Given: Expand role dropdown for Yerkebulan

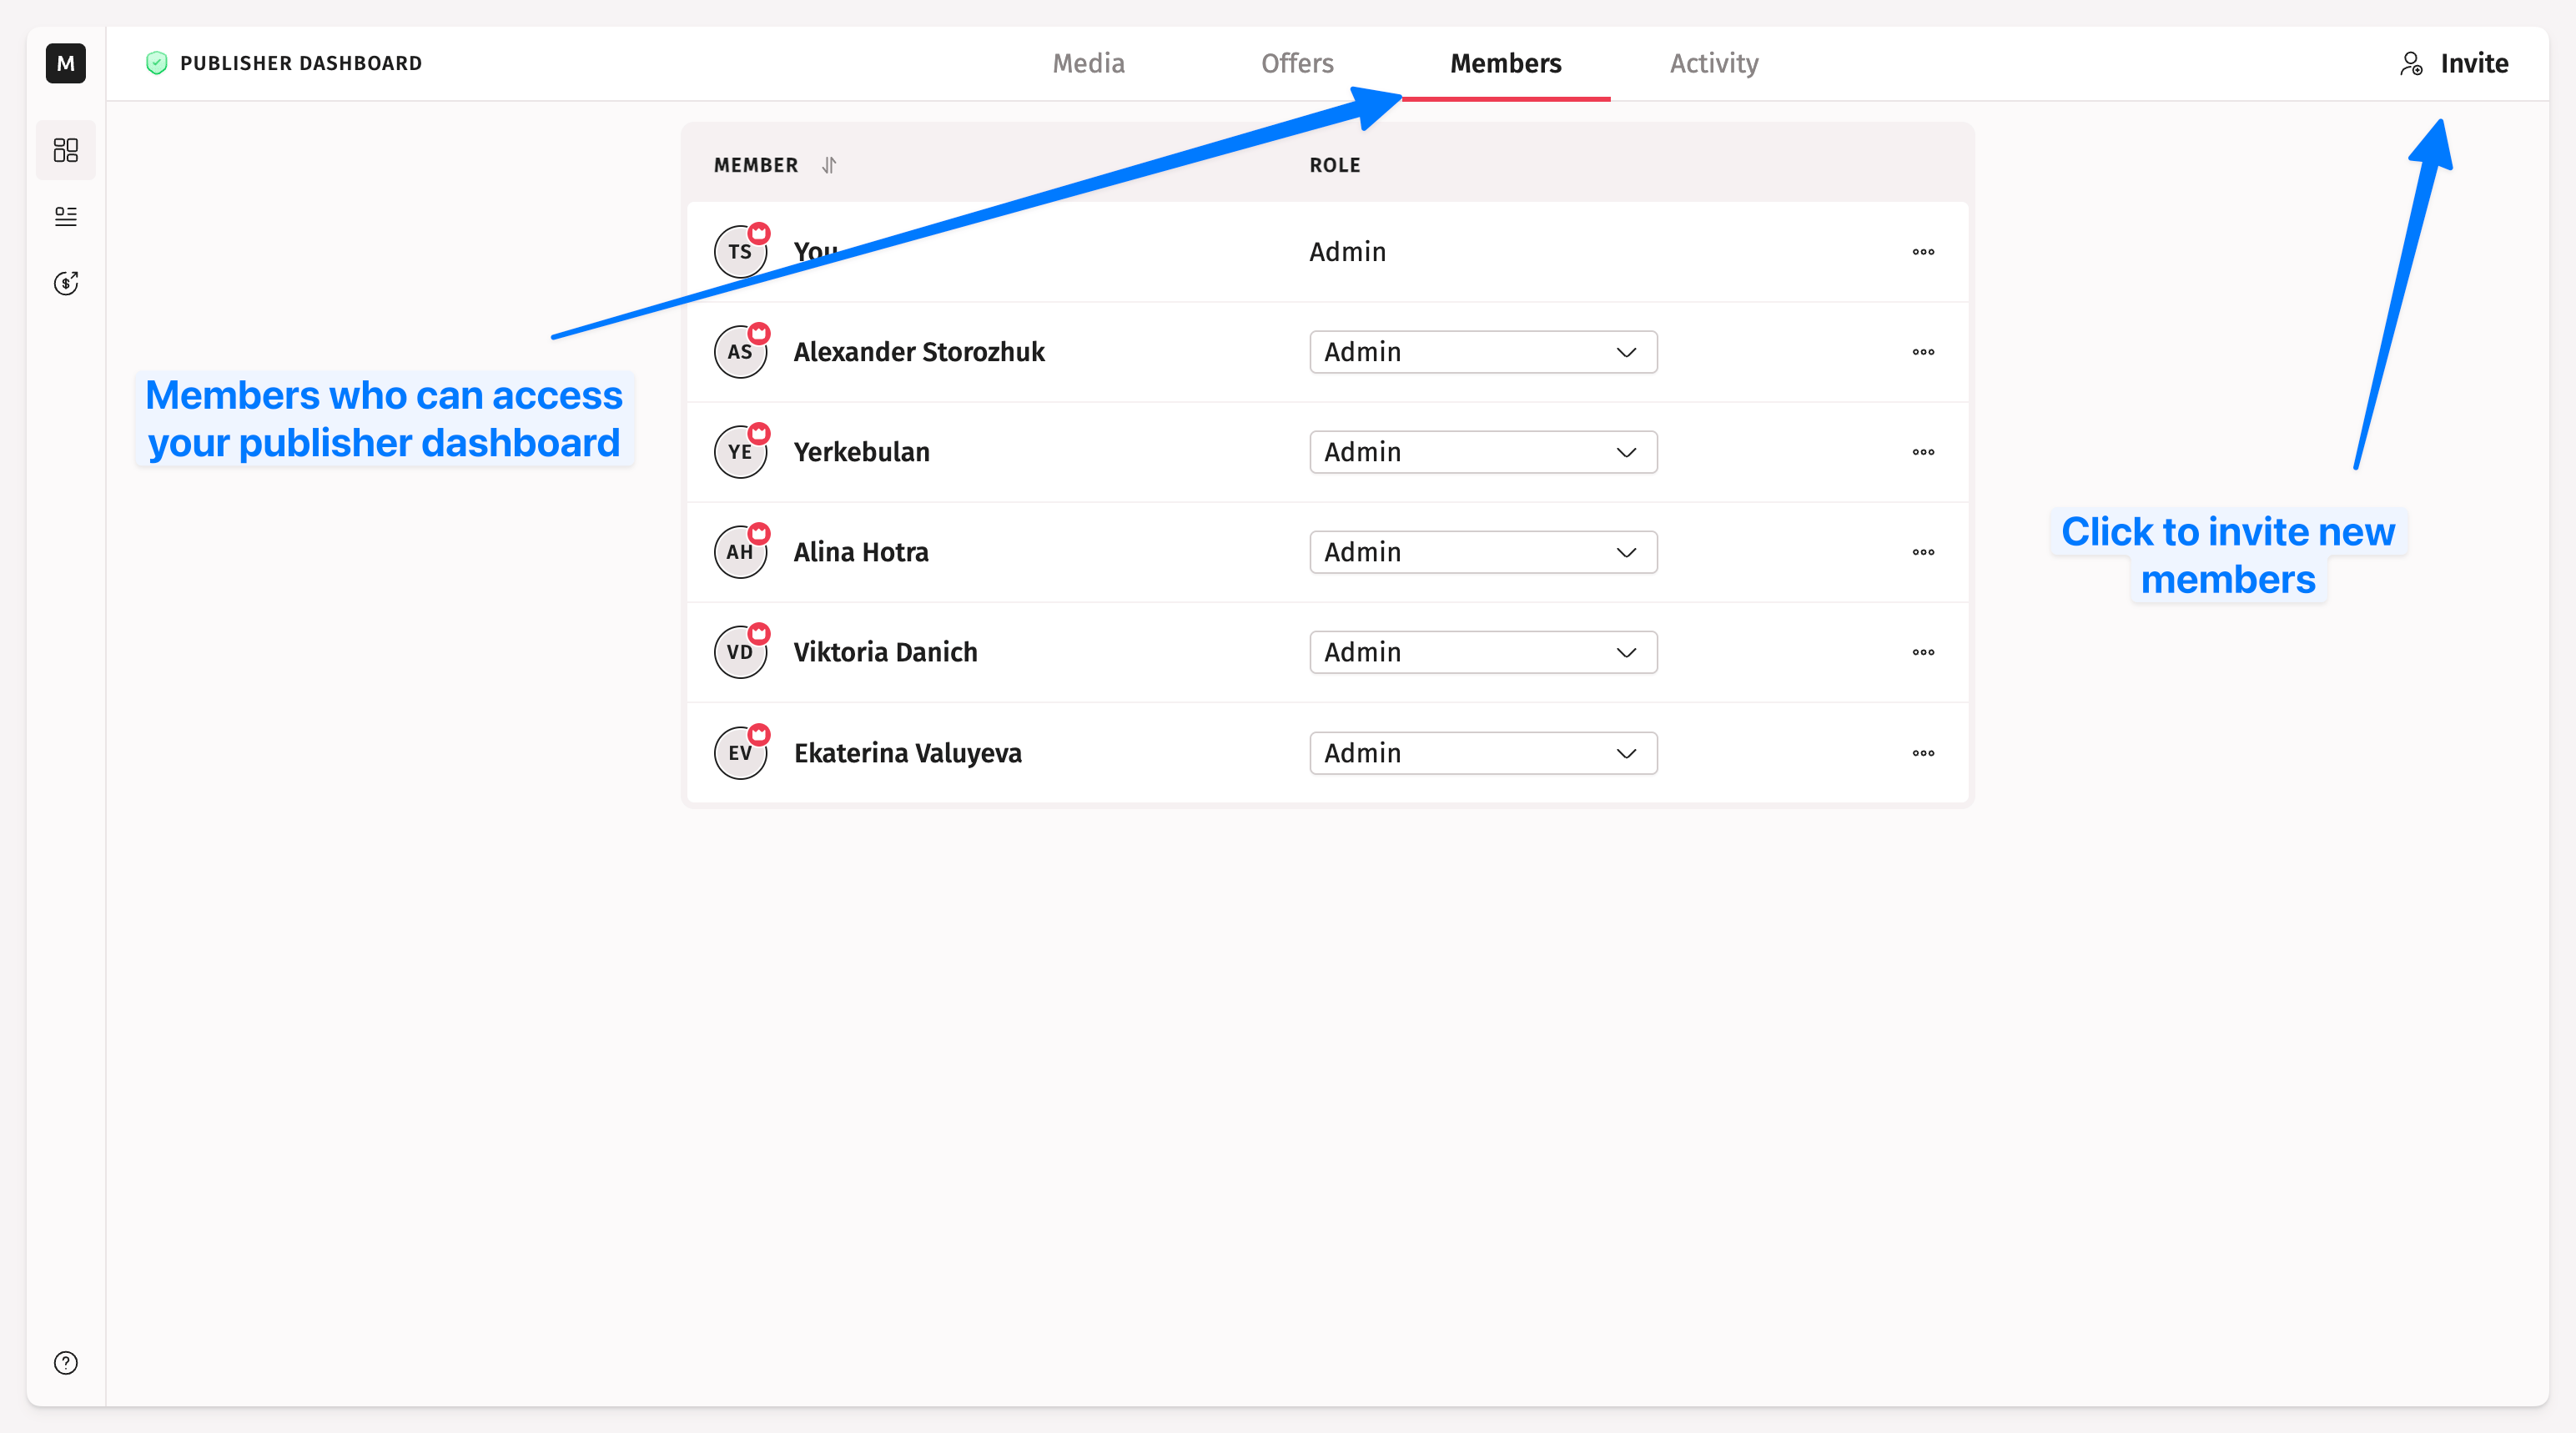Looking at the screenshot, I should coord(1482,452).
